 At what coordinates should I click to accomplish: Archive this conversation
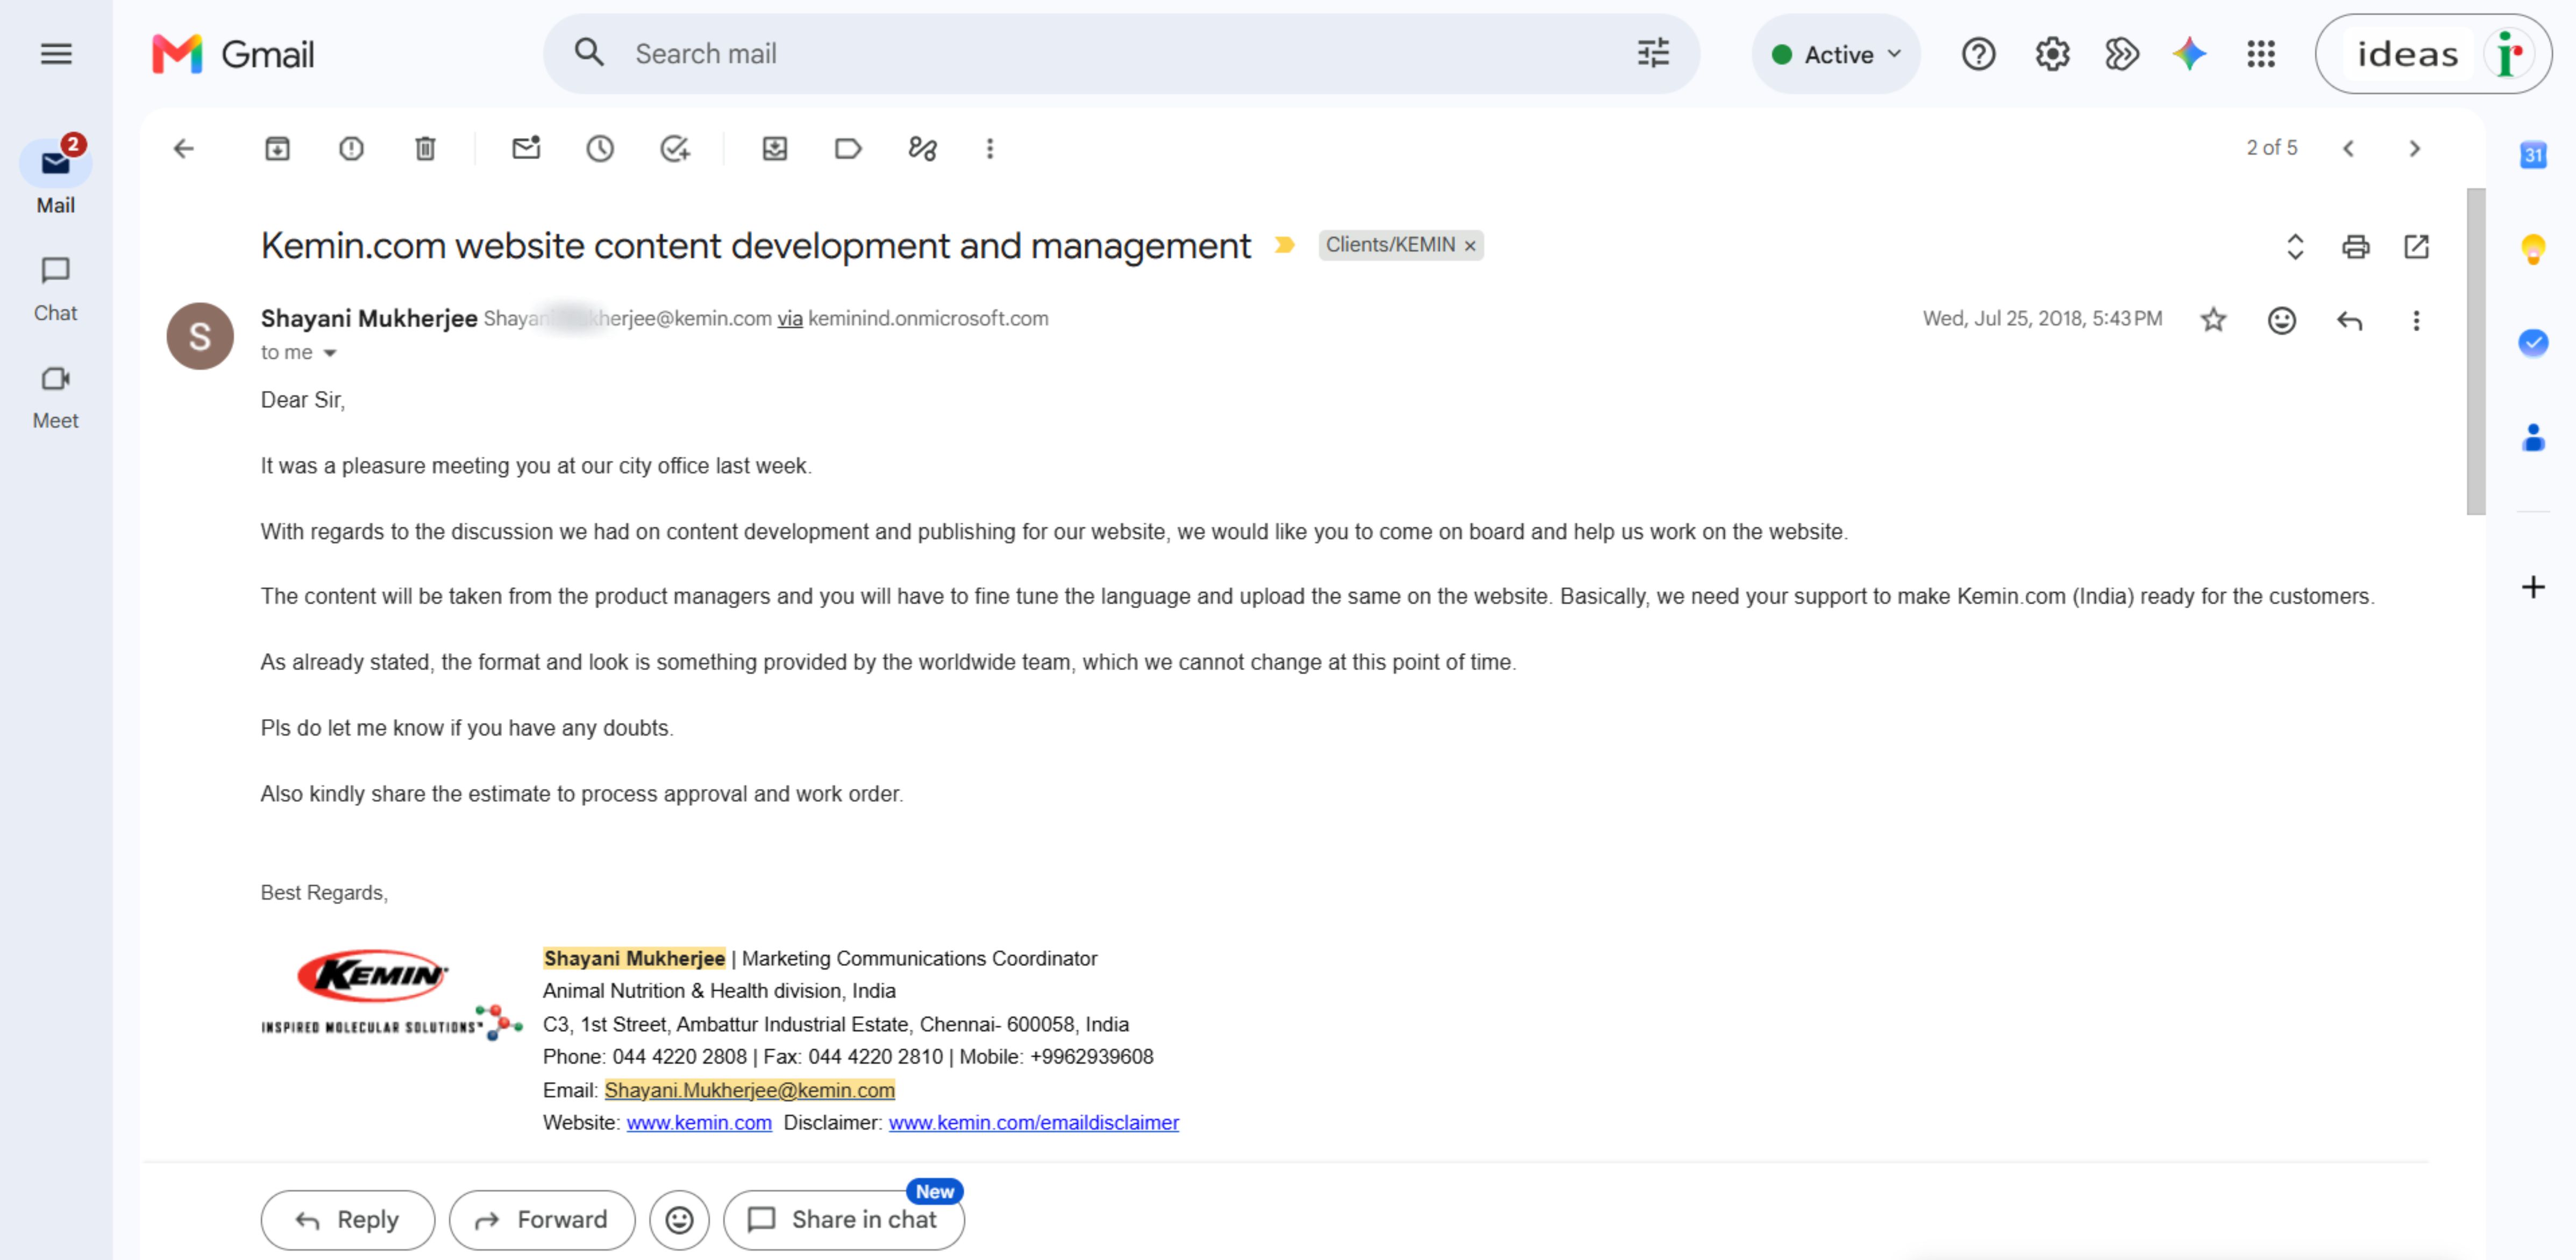pos(277,149)
